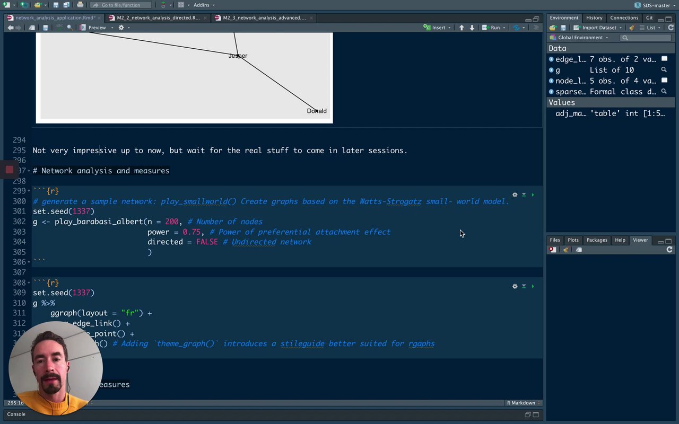
Task: Open the Run dropdown menu
Action: [x=493, y=28]
